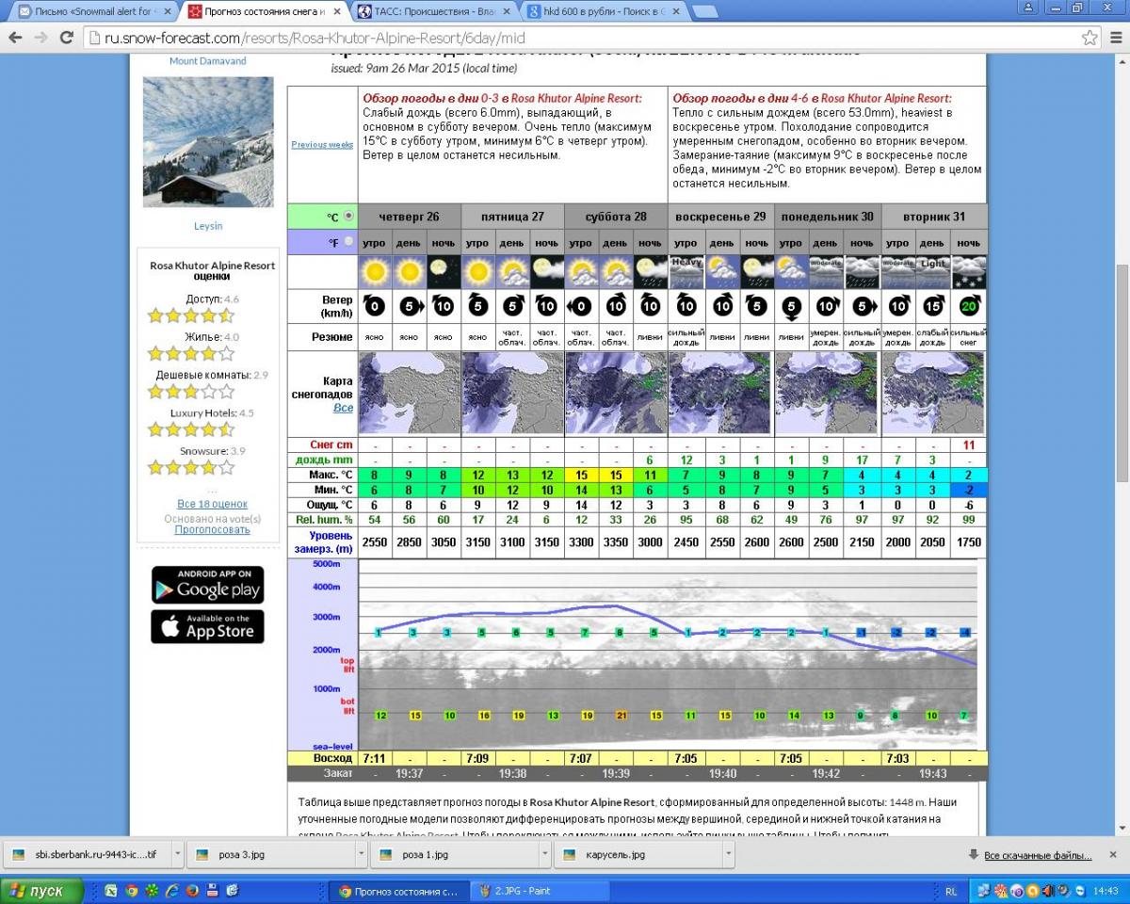
Task: Expand options for роза 3.jpg download
Action: (361, 854)
